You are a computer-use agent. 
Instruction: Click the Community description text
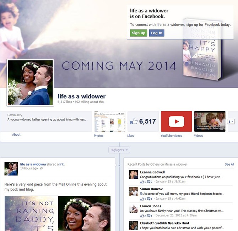(47, 119)
